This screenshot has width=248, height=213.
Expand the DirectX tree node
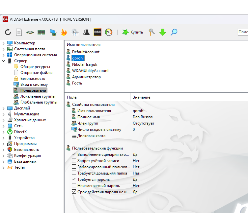pos(4,132)
